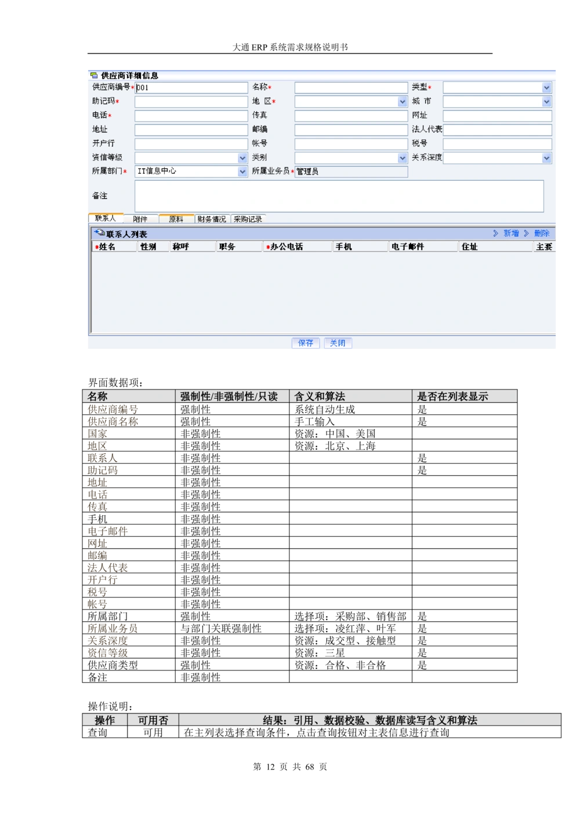Click the supplier detail form title bar icon

[93, 74]
